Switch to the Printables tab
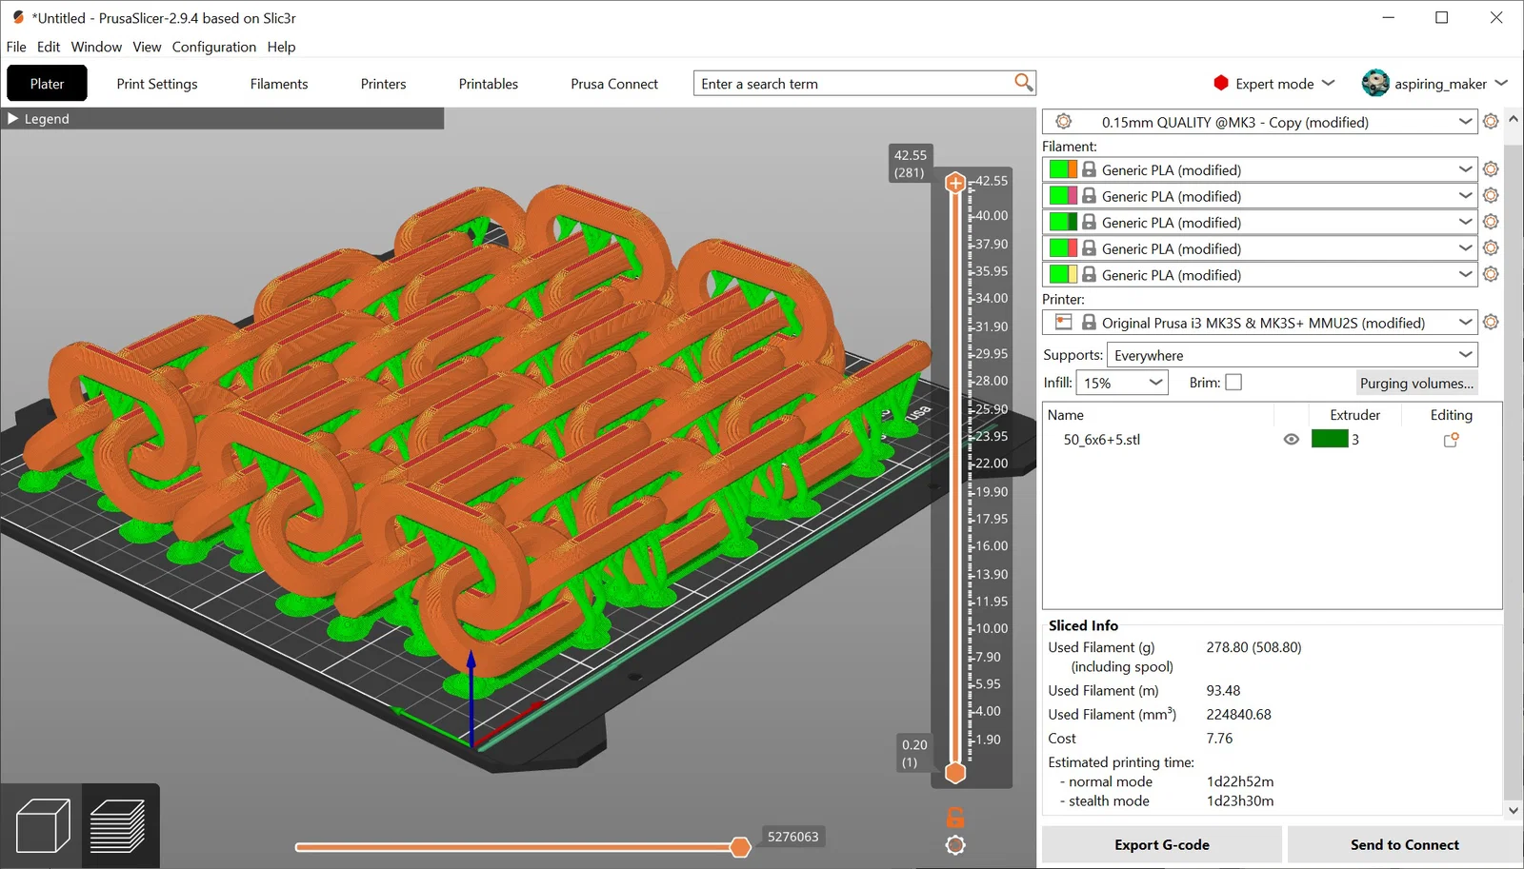The width and height of the screenshot is (1524, 869). tap(489, 83)
